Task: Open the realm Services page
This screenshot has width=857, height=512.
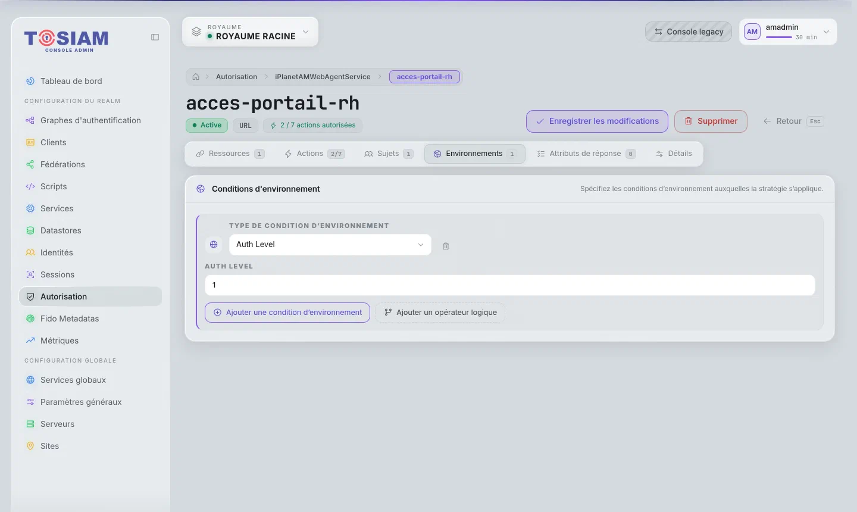Action: click(90, 208)
